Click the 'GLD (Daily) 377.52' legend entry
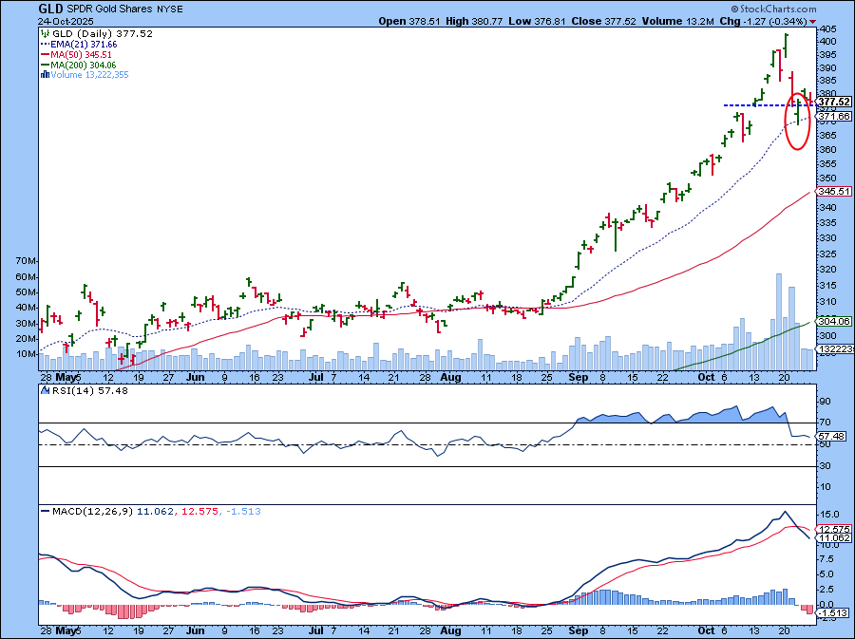Screen dimensions: 855x639 tap(103, 34)
